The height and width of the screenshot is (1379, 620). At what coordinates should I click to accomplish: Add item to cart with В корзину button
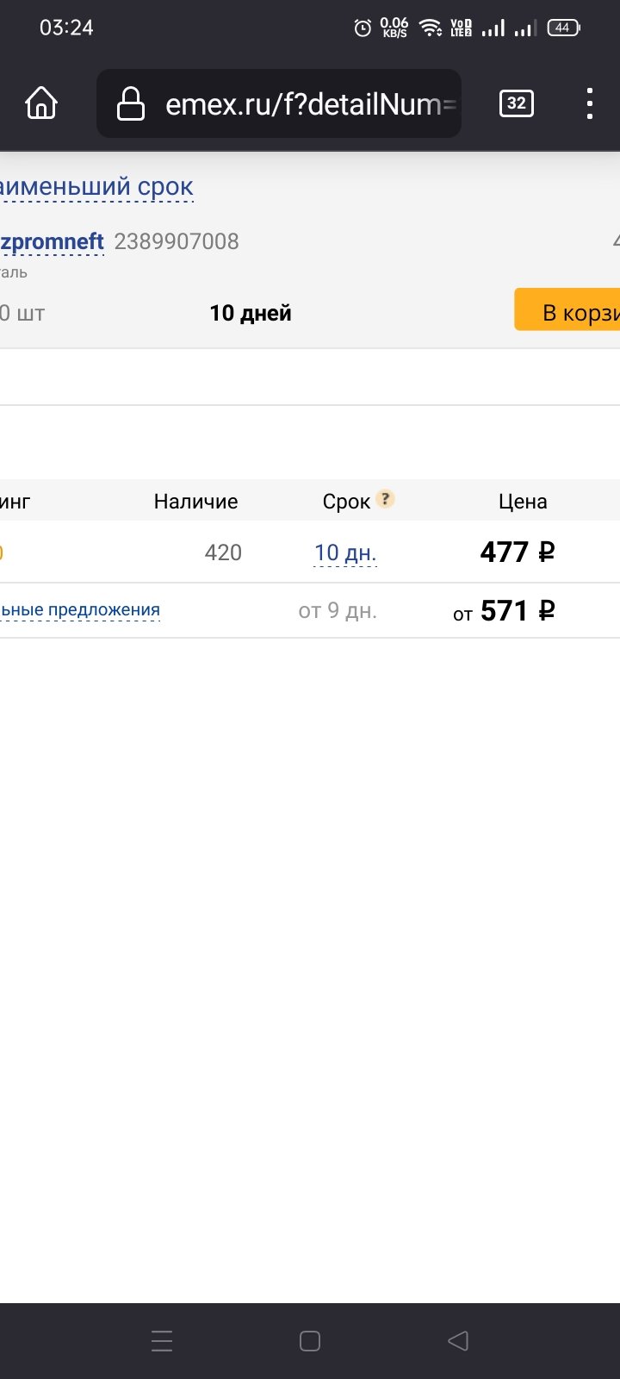tap(567, 310)
